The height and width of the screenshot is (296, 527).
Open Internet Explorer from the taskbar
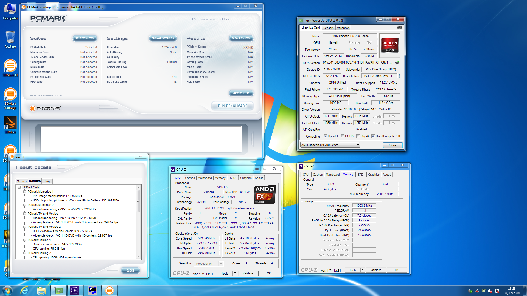point(25,291)
